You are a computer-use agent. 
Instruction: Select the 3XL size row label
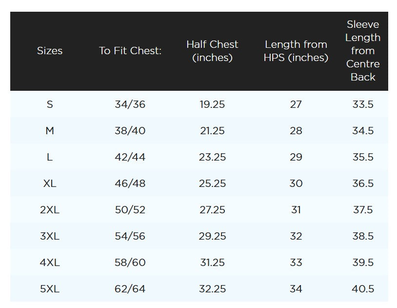[50, 236]
